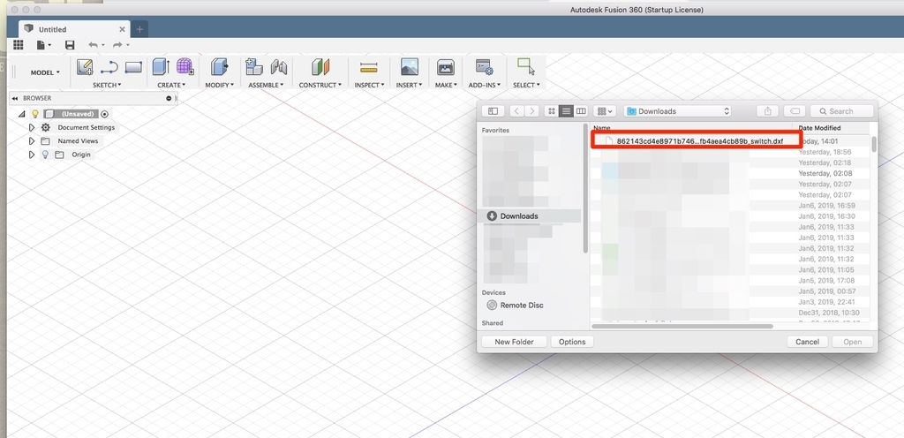Open the ADD-INS menu

coord(484,85)
